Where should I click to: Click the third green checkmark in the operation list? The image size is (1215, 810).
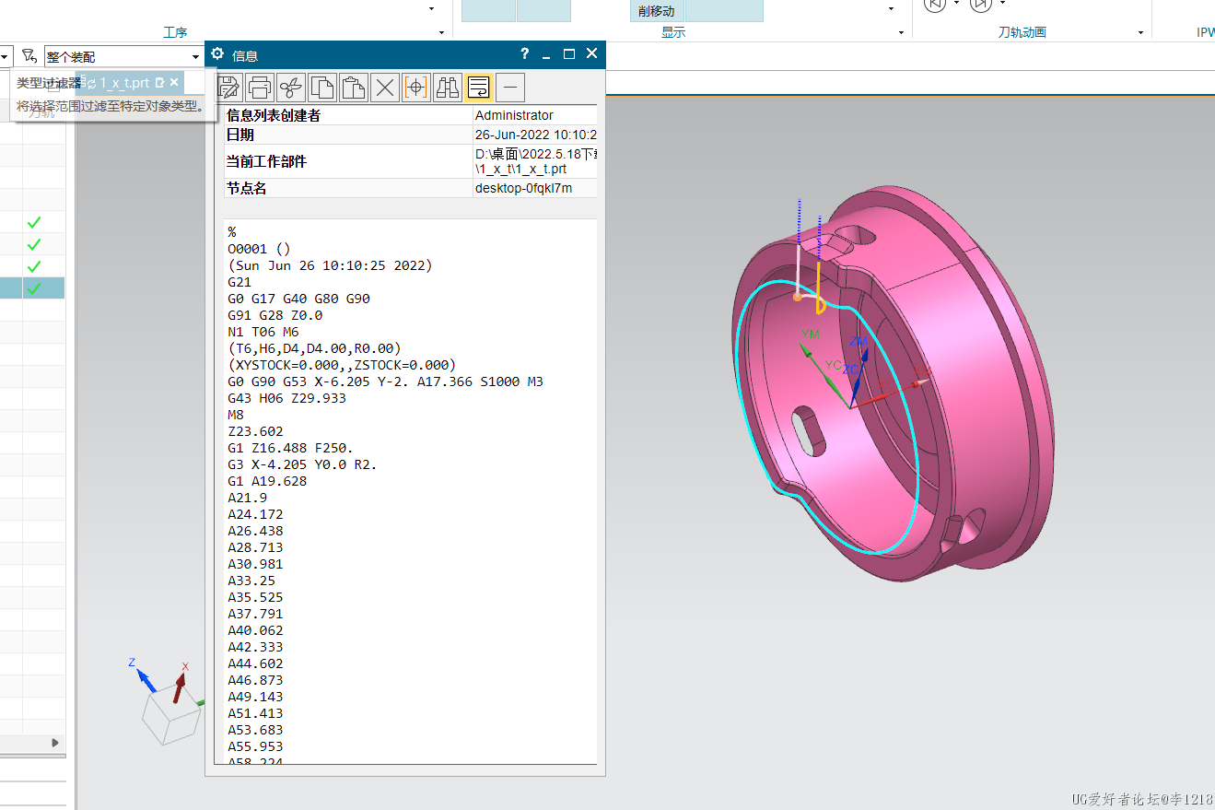click(34, 266)
